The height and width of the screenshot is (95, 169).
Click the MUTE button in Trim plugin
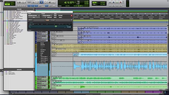30,20
